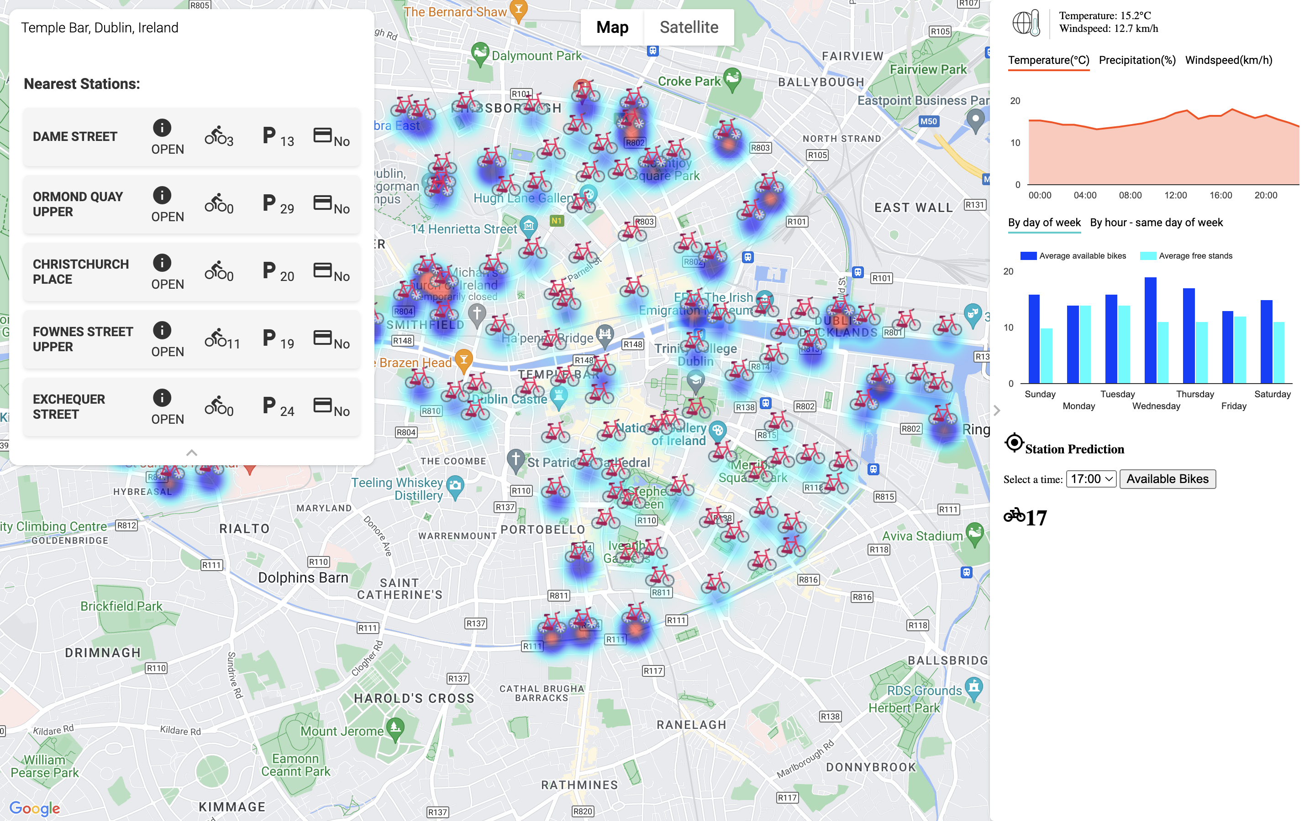This screenshot has width=1315, height=821.
Task: Toggle Average free stands legend item
Action: point(1186,256)
